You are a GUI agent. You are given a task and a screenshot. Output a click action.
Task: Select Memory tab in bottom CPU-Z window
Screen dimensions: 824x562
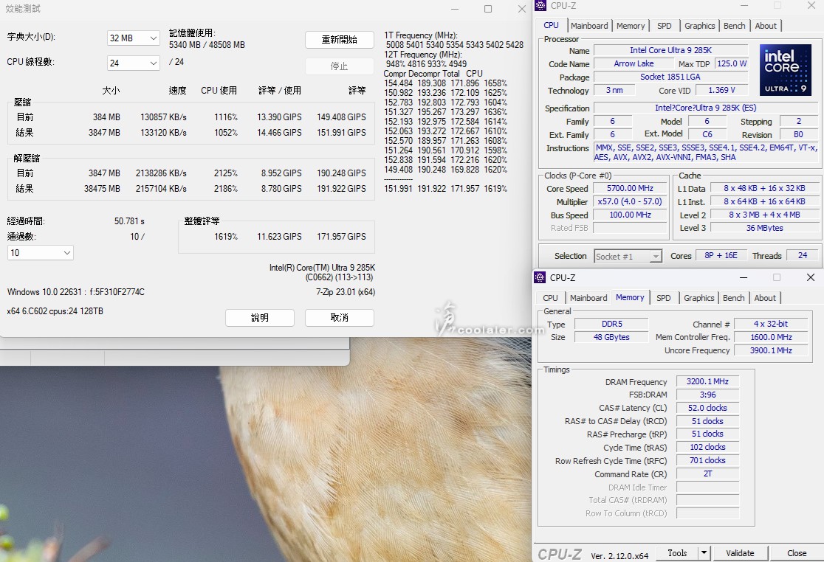click(x=630, y=297)
